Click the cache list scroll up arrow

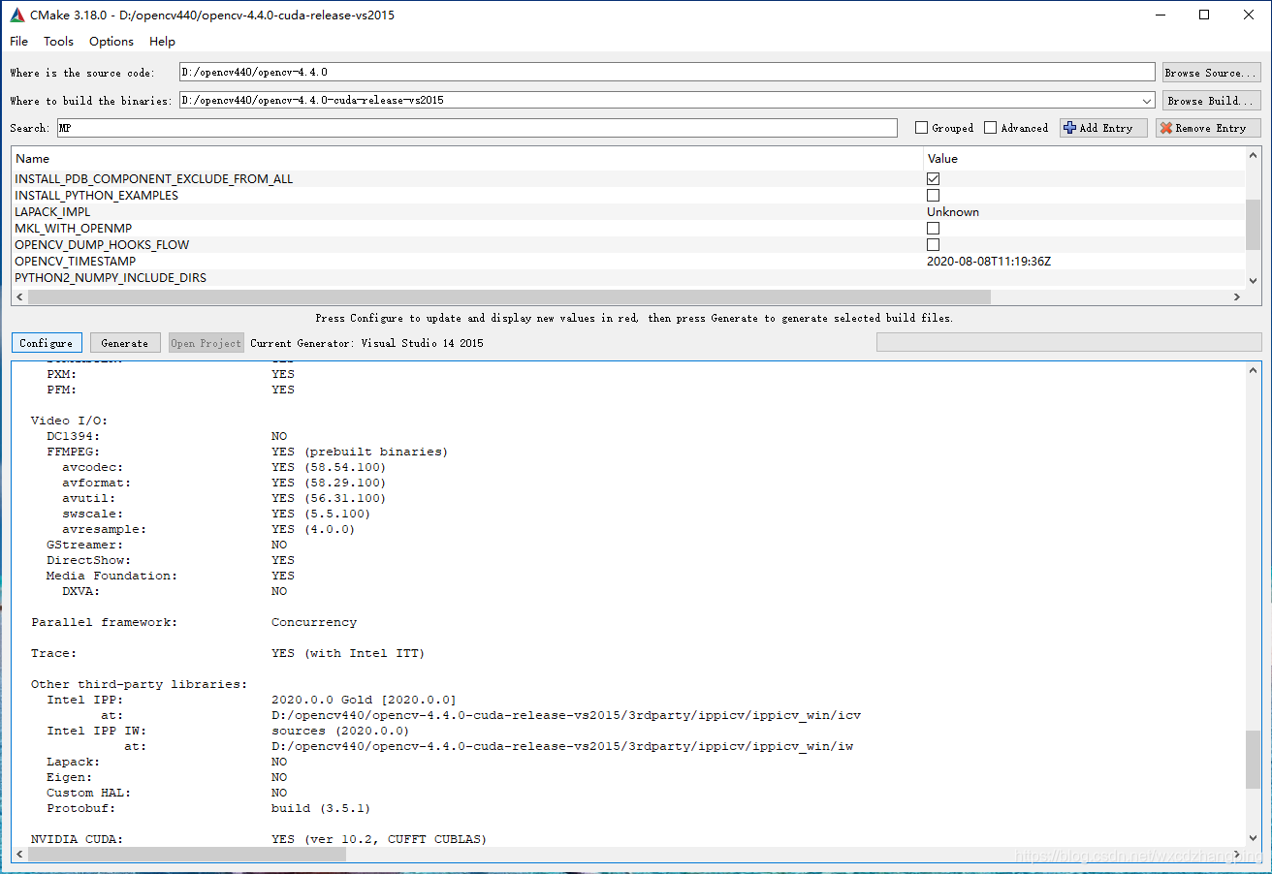click(1254, 155)
